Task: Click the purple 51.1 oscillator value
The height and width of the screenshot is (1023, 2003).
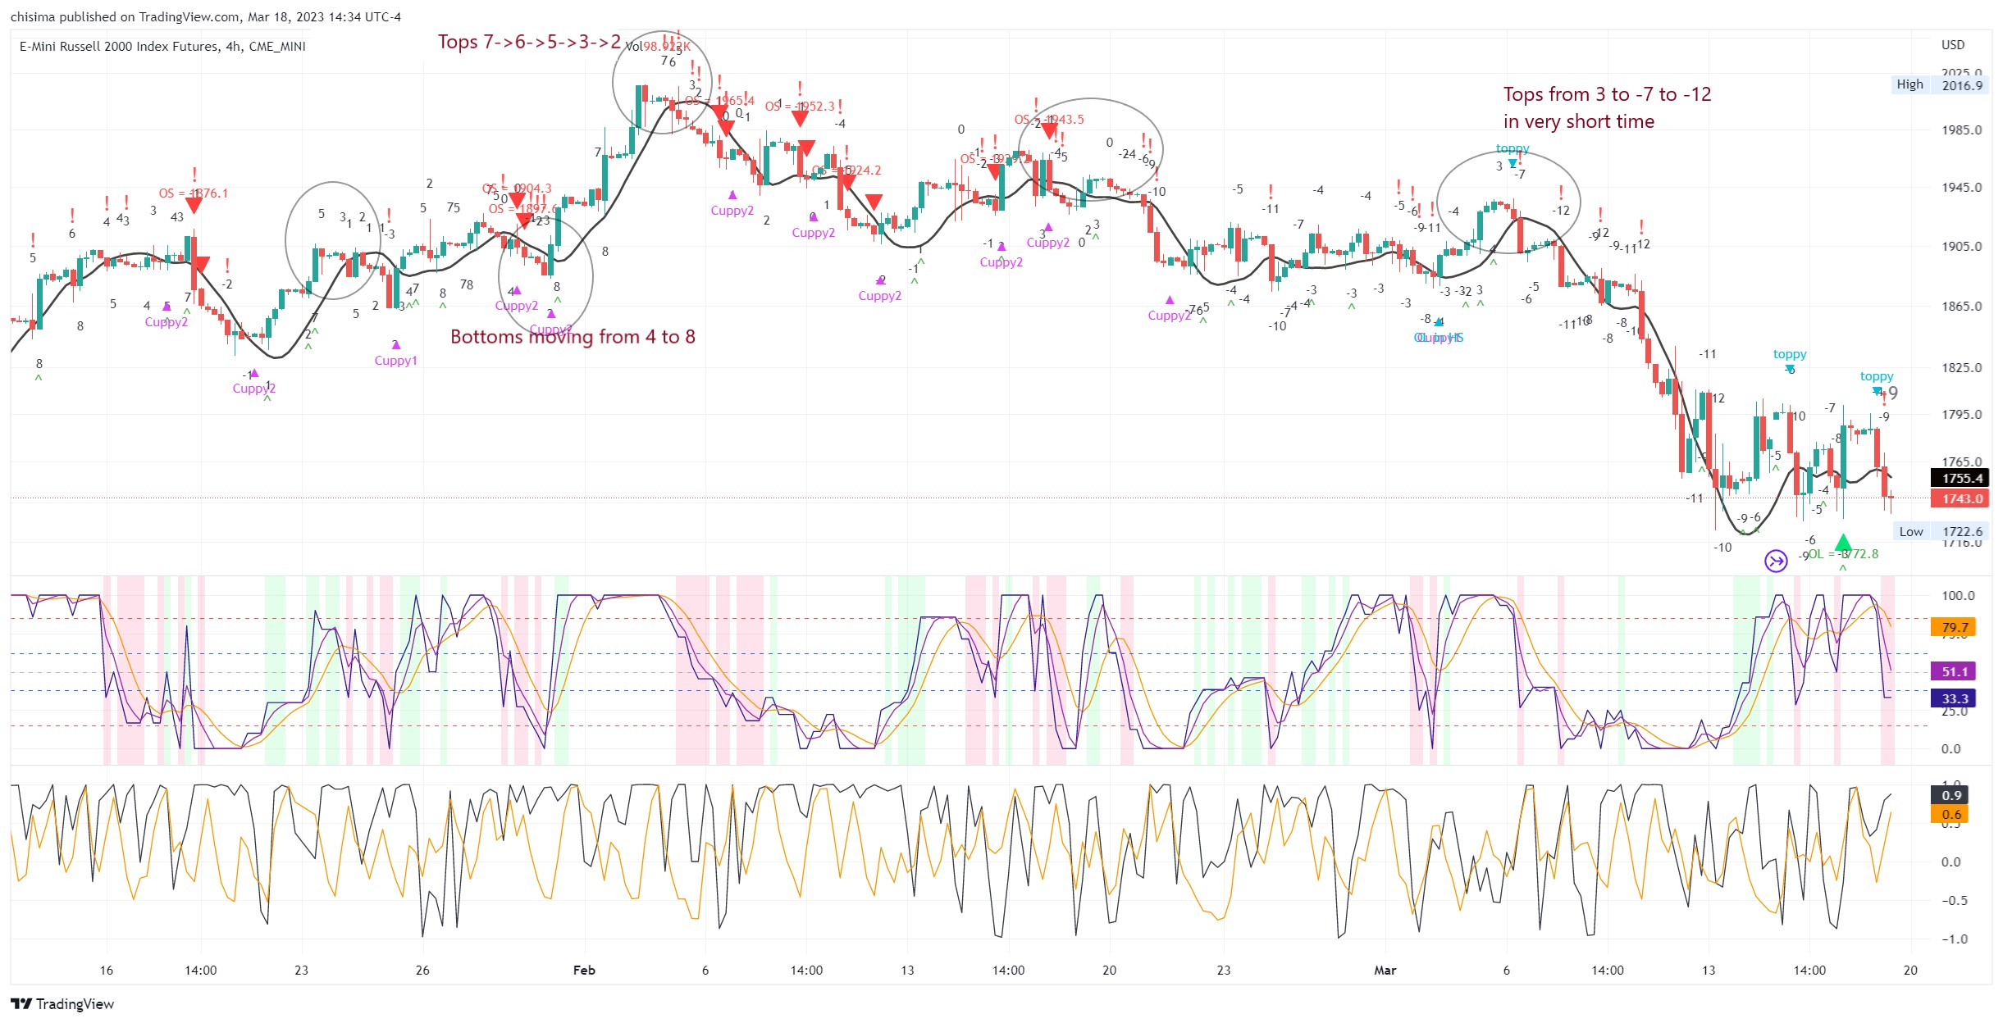Action: pos(1954,671)
